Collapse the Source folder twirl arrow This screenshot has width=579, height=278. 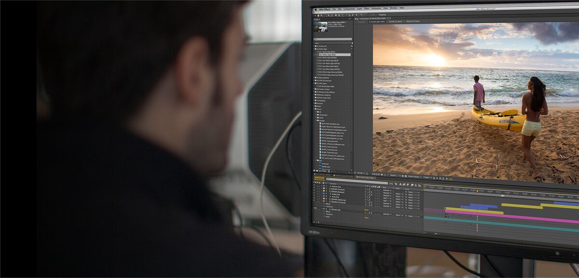(314, 109)
